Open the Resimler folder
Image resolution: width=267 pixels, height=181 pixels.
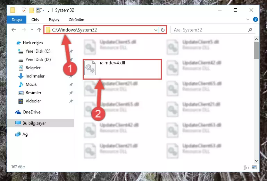tap(30, 93)
